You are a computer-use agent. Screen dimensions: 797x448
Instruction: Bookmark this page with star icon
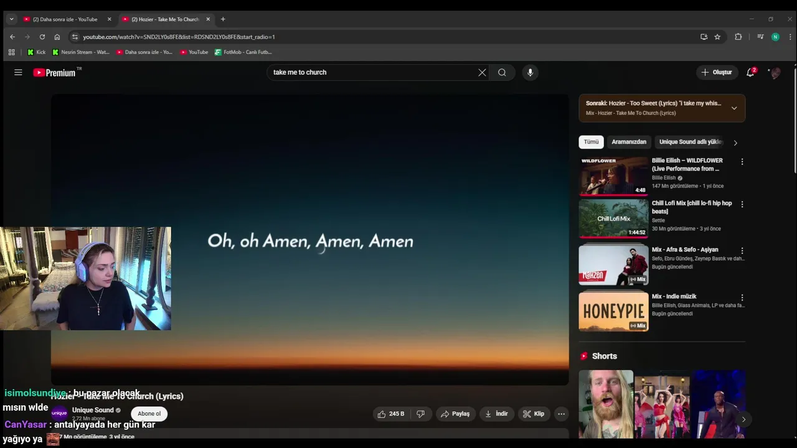pyautogui.click(x=717, y=37)
